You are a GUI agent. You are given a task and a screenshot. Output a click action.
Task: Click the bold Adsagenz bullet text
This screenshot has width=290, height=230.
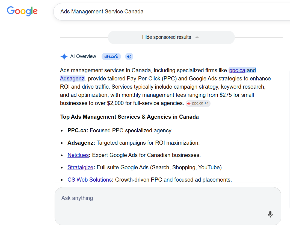81,143
